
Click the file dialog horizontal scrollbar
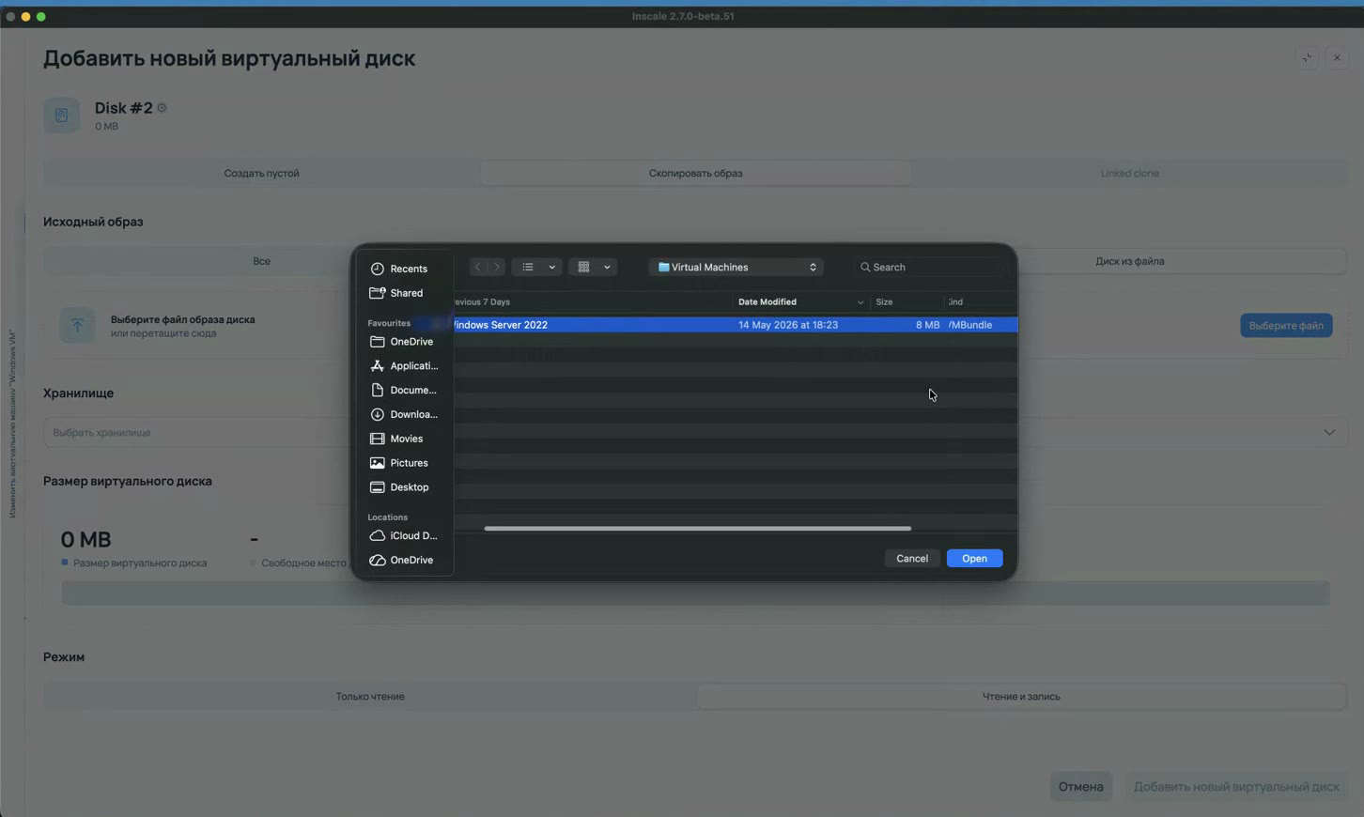tap(697, 529)
